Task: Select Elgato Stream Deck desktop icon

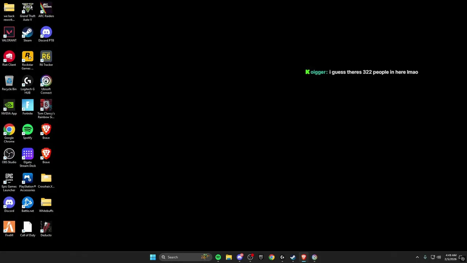Action: click(27, 158)
